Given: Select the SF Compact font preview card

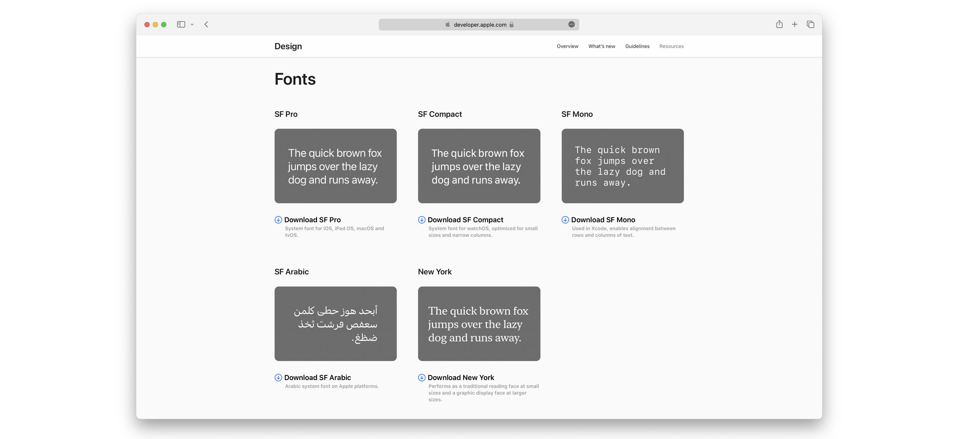Looking at the screenshot, I should tap(479, 166).
